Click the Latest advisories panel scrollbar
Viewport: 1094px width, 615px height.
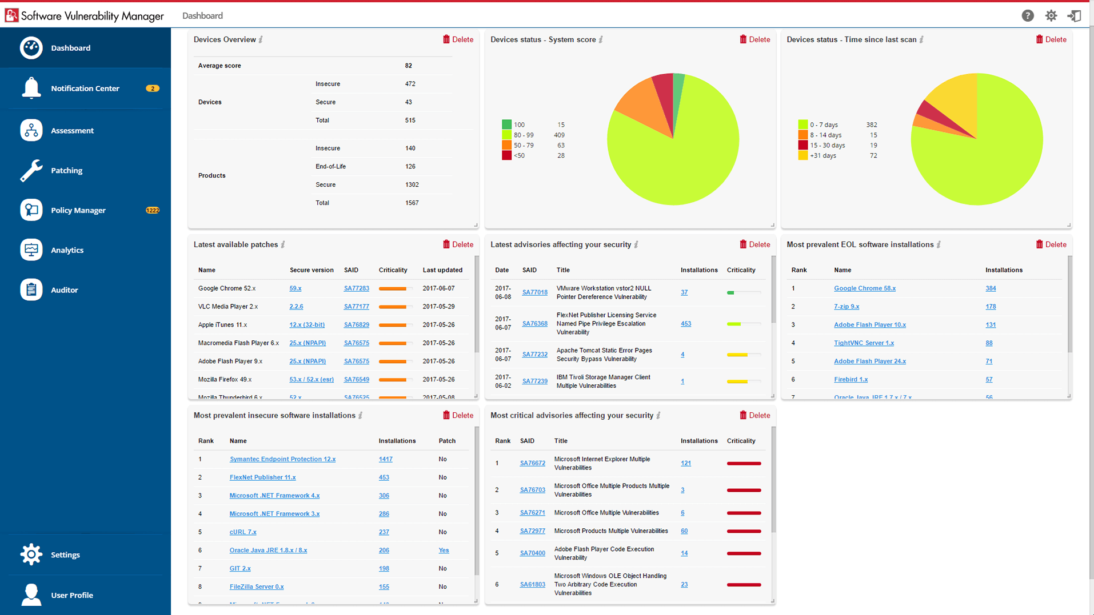773,291
